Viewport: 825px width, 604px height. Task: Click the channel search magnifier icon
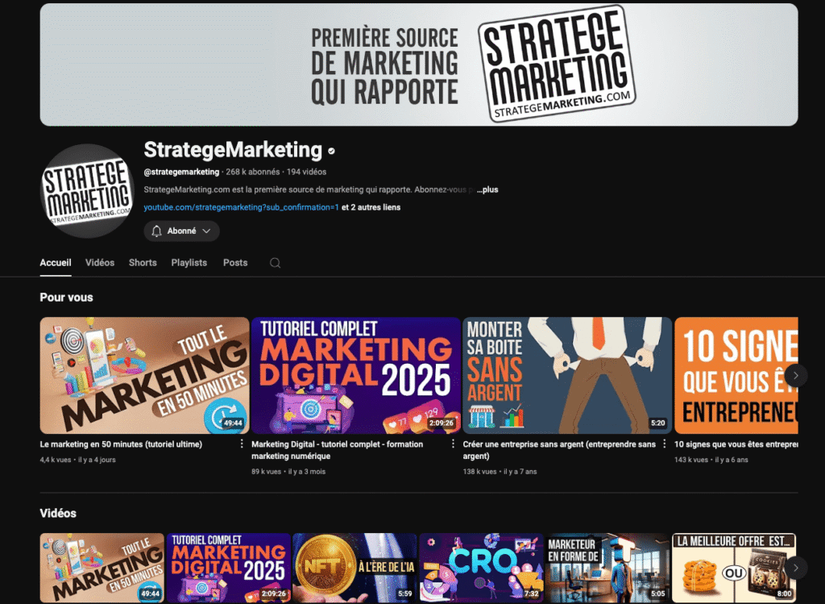click(x=276, y=263)
